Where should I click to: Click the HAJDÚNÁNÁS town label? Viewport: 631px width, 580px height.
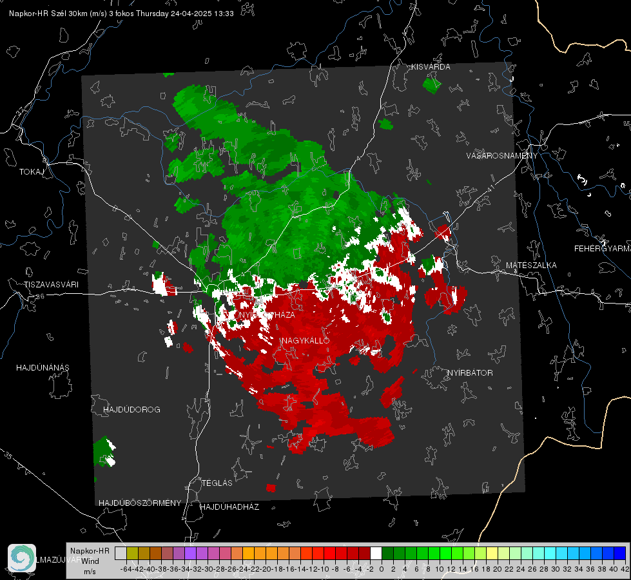click(43, 368)
